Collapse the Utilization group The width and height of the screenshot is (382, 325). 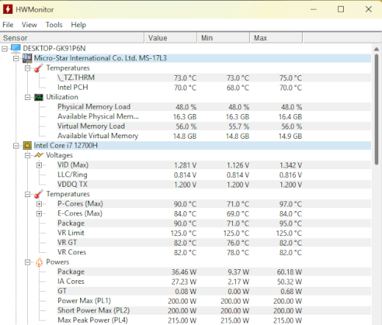27,97
